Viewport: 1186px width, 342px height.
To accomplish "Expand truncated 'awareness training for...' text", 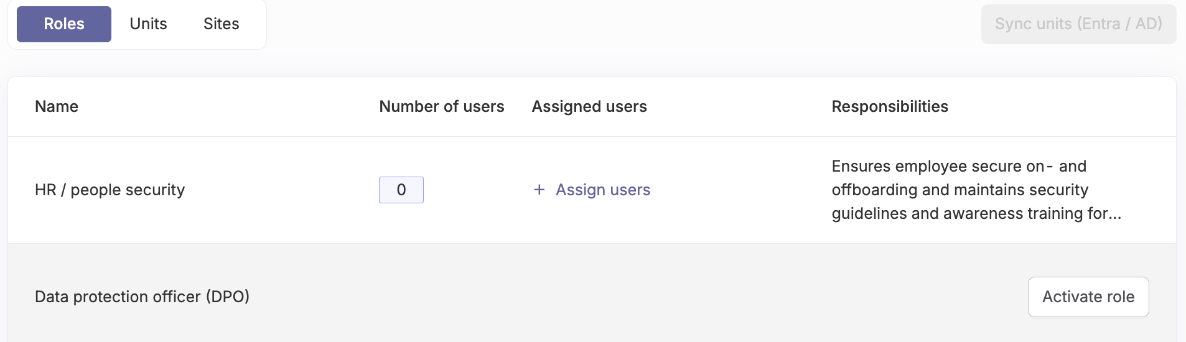I will coord(1032,213).
